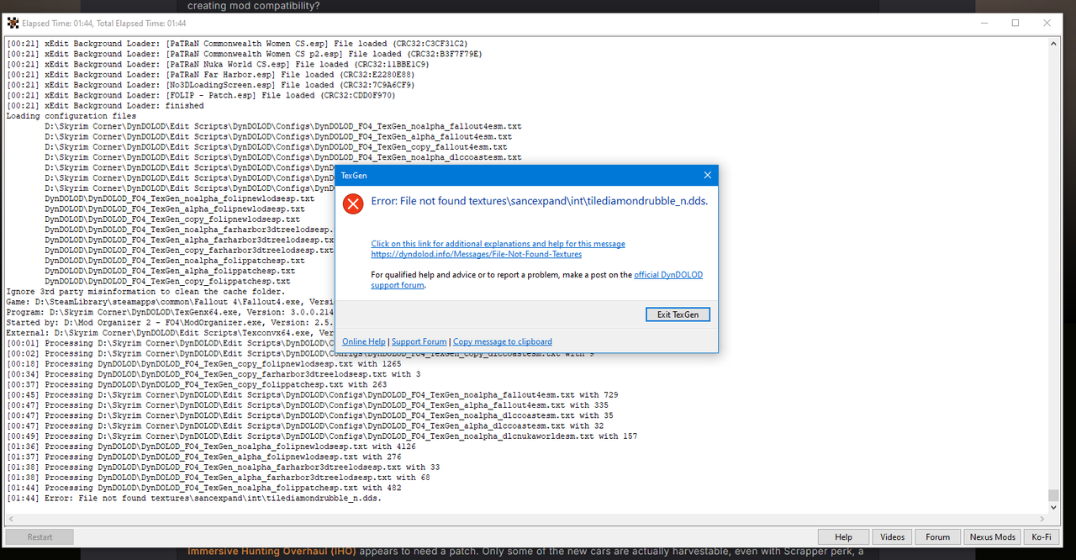Click the 'Started by: D:\Mod Organizer 2' line
Image resolution: width=1076 pixels, height=560 pixels.
169,323
